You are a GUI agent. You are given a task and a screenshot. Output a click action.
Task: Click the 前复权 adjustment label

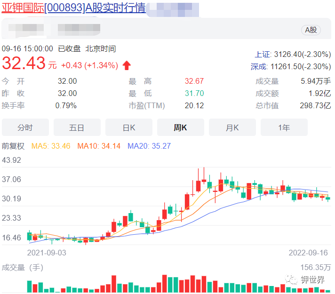pos(13,146)
